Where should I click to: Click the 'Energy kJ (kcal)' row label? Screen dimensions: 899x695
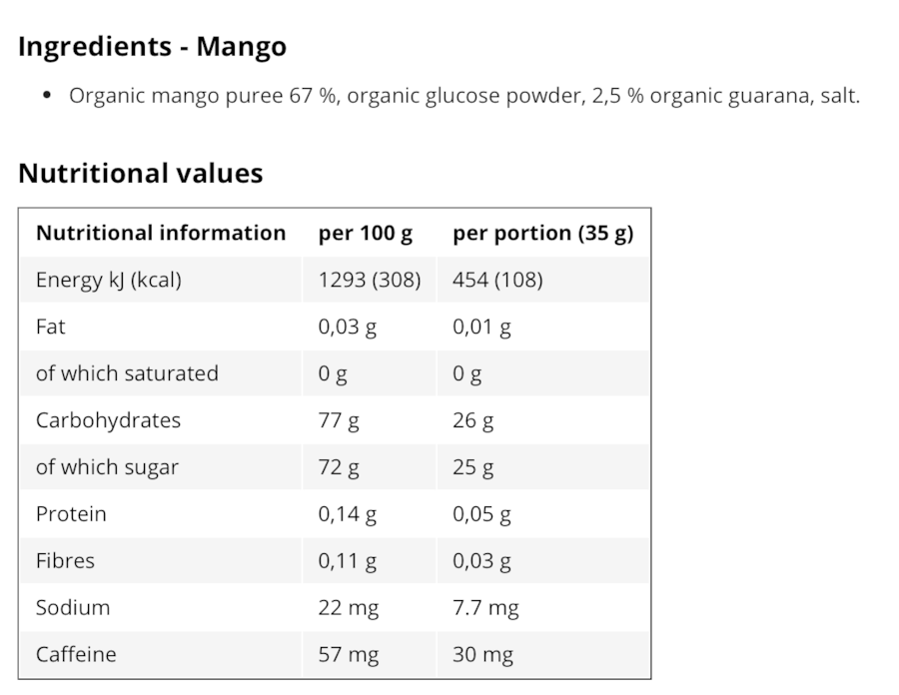[108, 280]
